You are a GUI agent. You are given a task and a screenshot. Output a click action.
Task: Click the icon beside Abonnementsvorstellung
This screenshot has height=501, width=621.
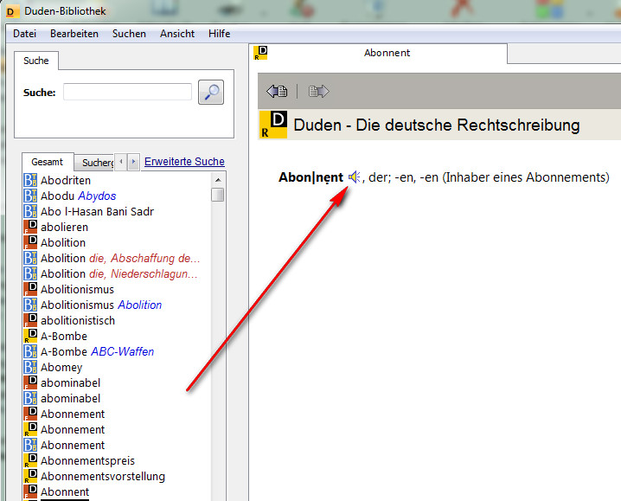30,476
